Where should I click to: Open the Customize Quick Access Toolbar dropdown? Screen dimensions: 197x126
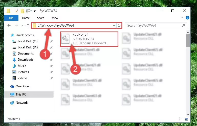coord(35,11)
